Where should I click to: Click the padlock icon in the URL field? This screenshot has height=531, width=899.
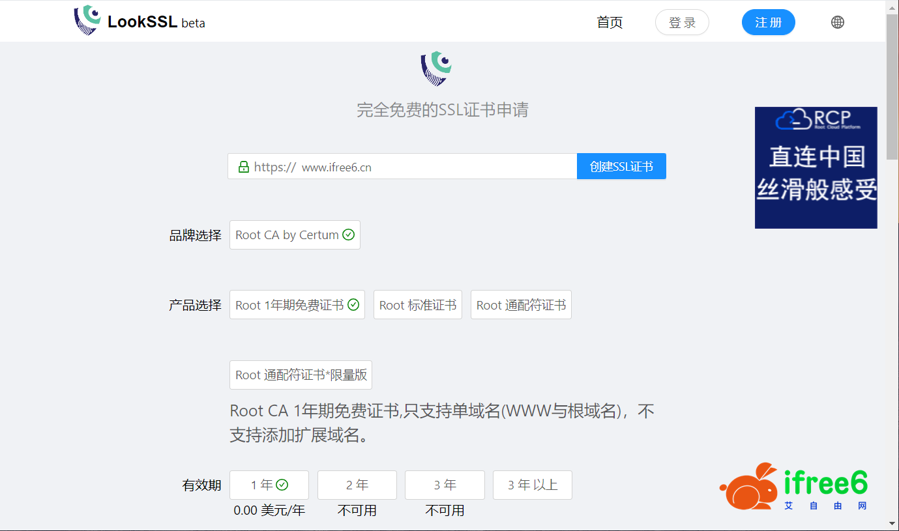(x=244, y=166)
